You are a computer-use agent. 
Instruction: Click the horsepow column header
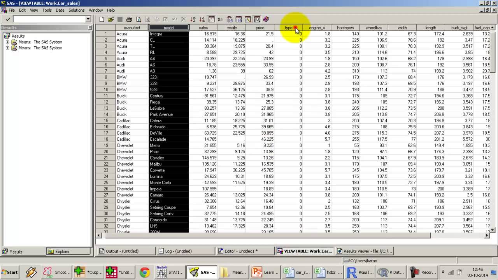click(x=345, y=28)
